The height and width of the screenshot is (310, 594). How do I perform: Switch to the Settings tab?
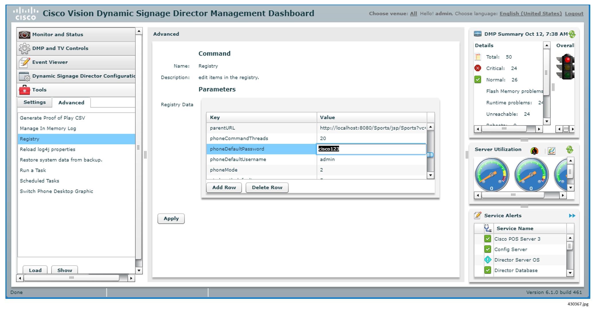tap(34, 102)
